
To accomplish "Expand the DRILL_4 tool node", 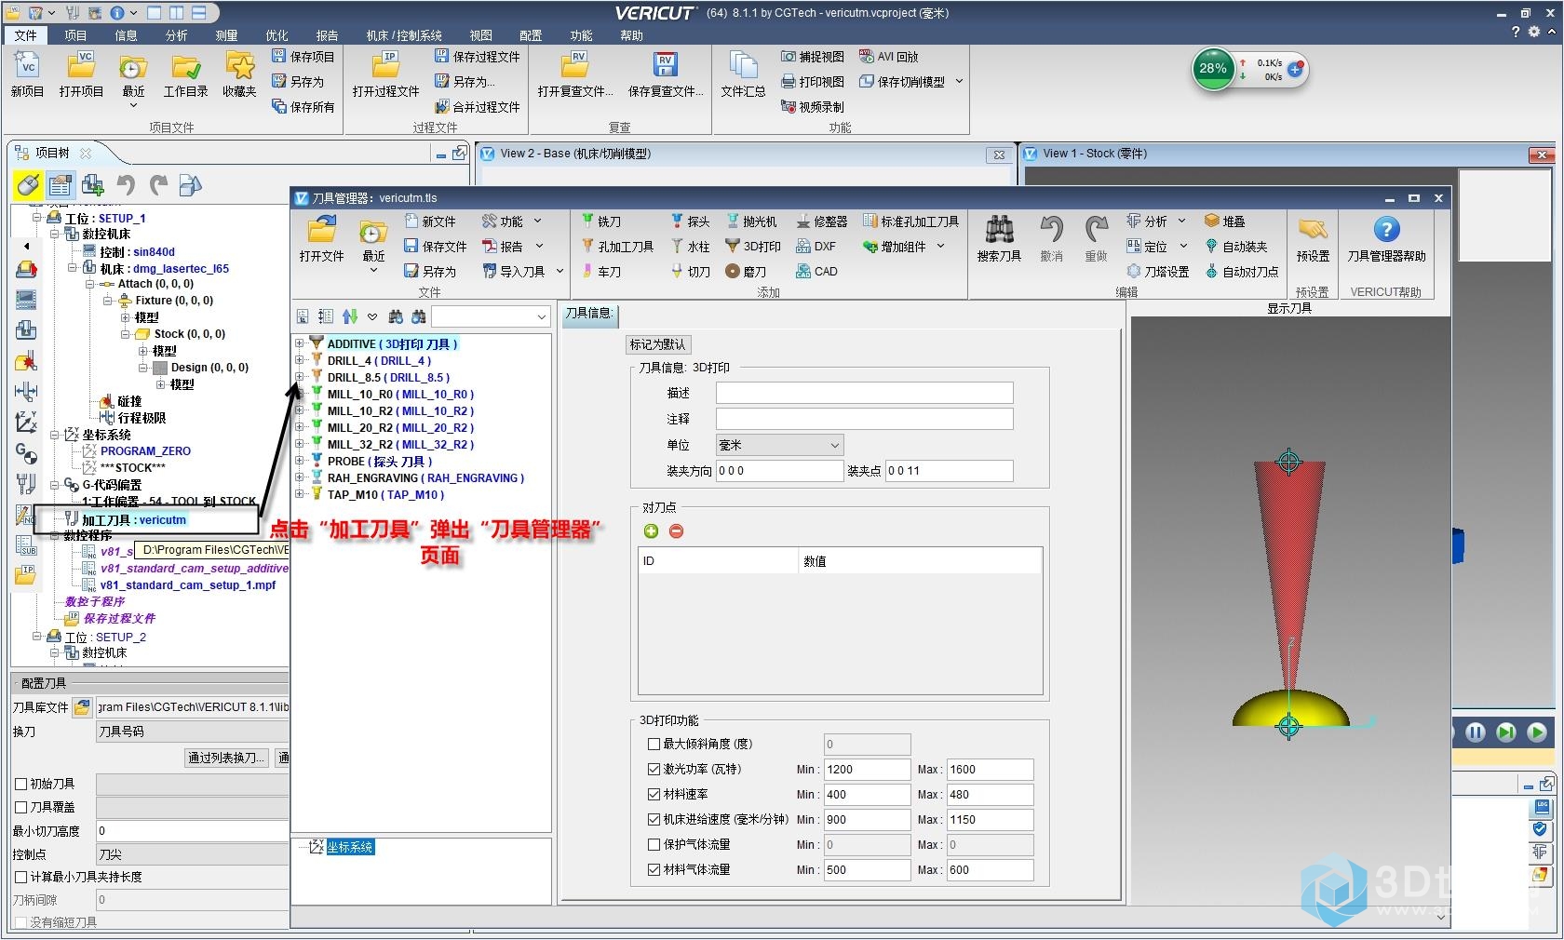I will [300, 360].
